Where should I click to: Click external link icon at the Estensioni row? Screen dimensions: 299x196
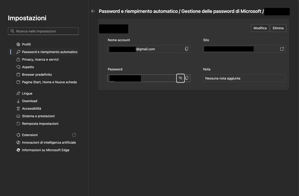click(74, 135)
